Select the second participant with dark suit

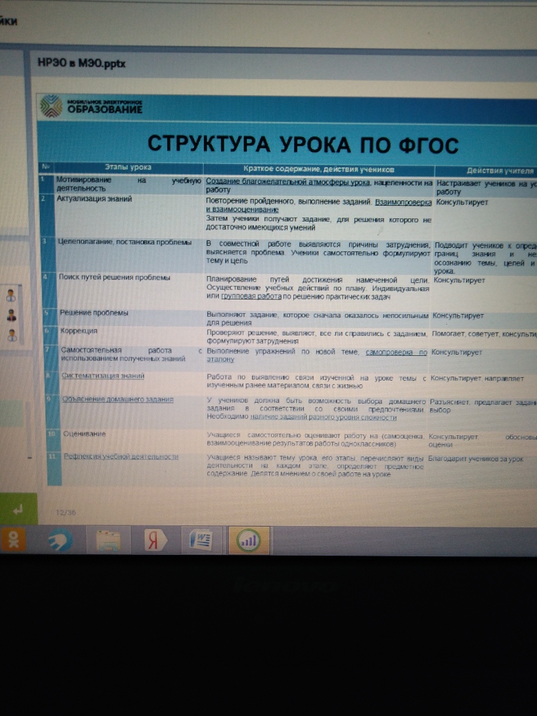coord(11,315)
